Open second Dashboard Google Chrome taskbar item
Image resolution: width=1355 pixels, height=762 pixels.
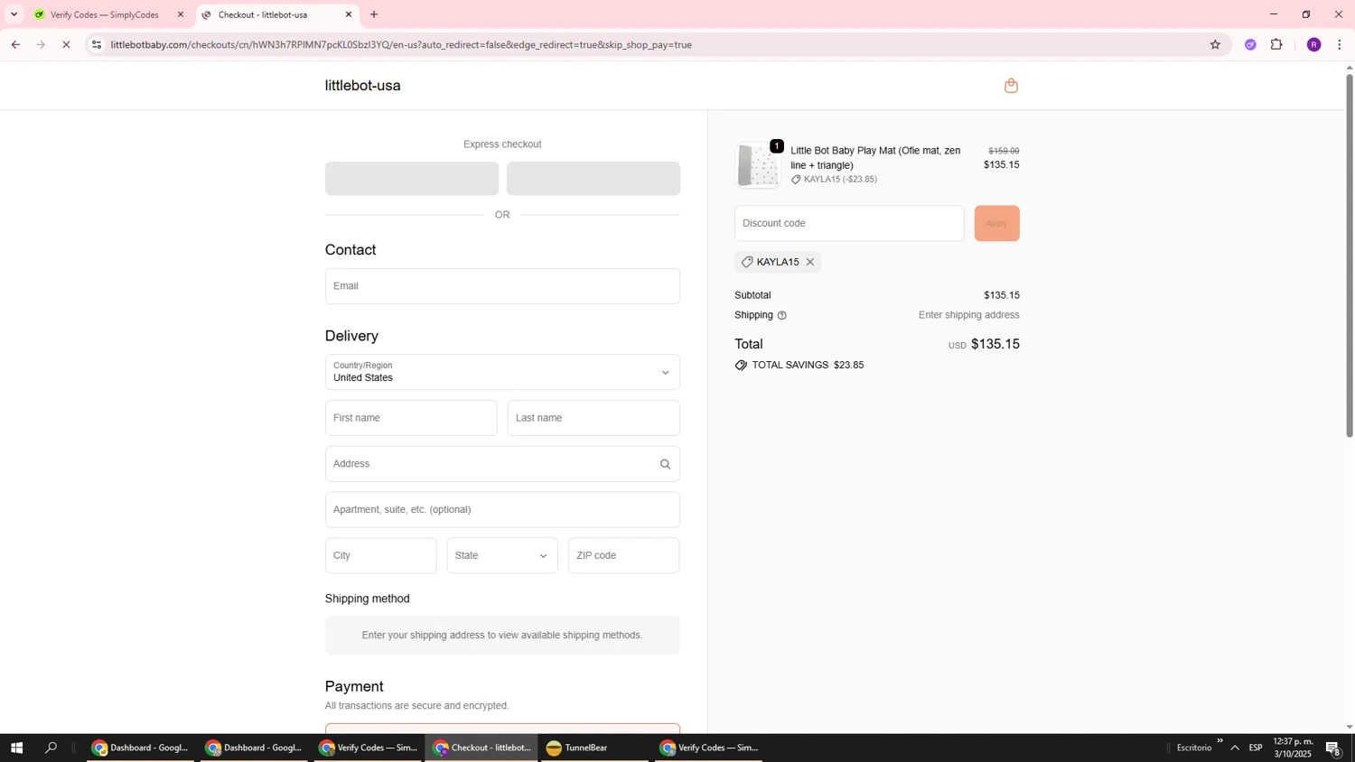click(x=254, y=748)
